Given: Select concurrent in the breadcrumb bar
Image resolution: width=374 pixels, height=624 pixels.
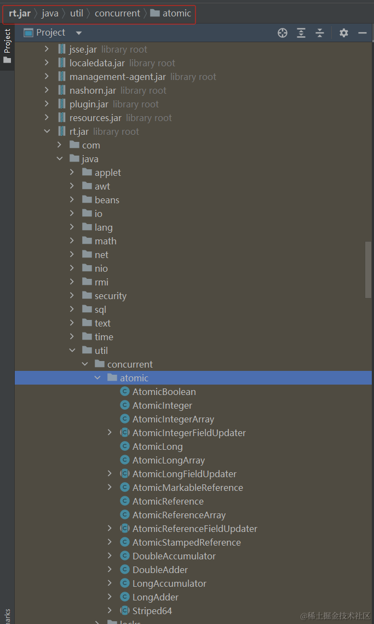Looking at the screenshot, I should [117, 14].
